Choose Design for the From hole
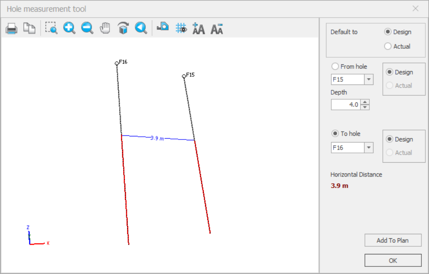 389,72
